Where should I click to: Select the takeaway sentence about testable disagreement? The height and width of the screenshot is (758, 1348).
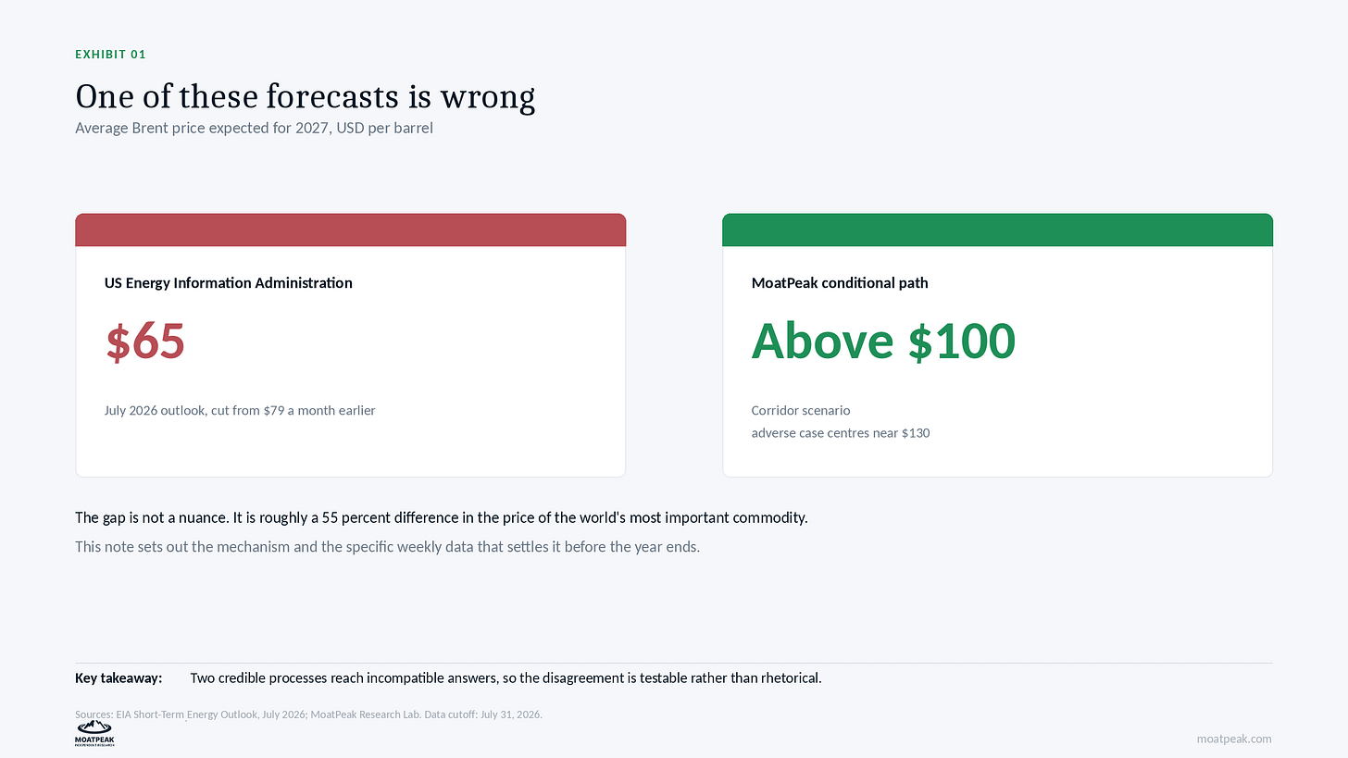tap(505, 678)
